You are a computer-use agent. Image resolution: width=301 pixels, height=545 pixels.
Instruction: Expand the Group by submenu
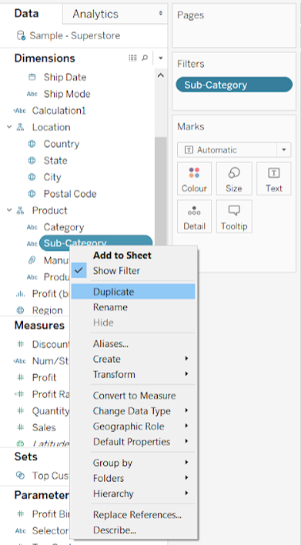point(134,463)
